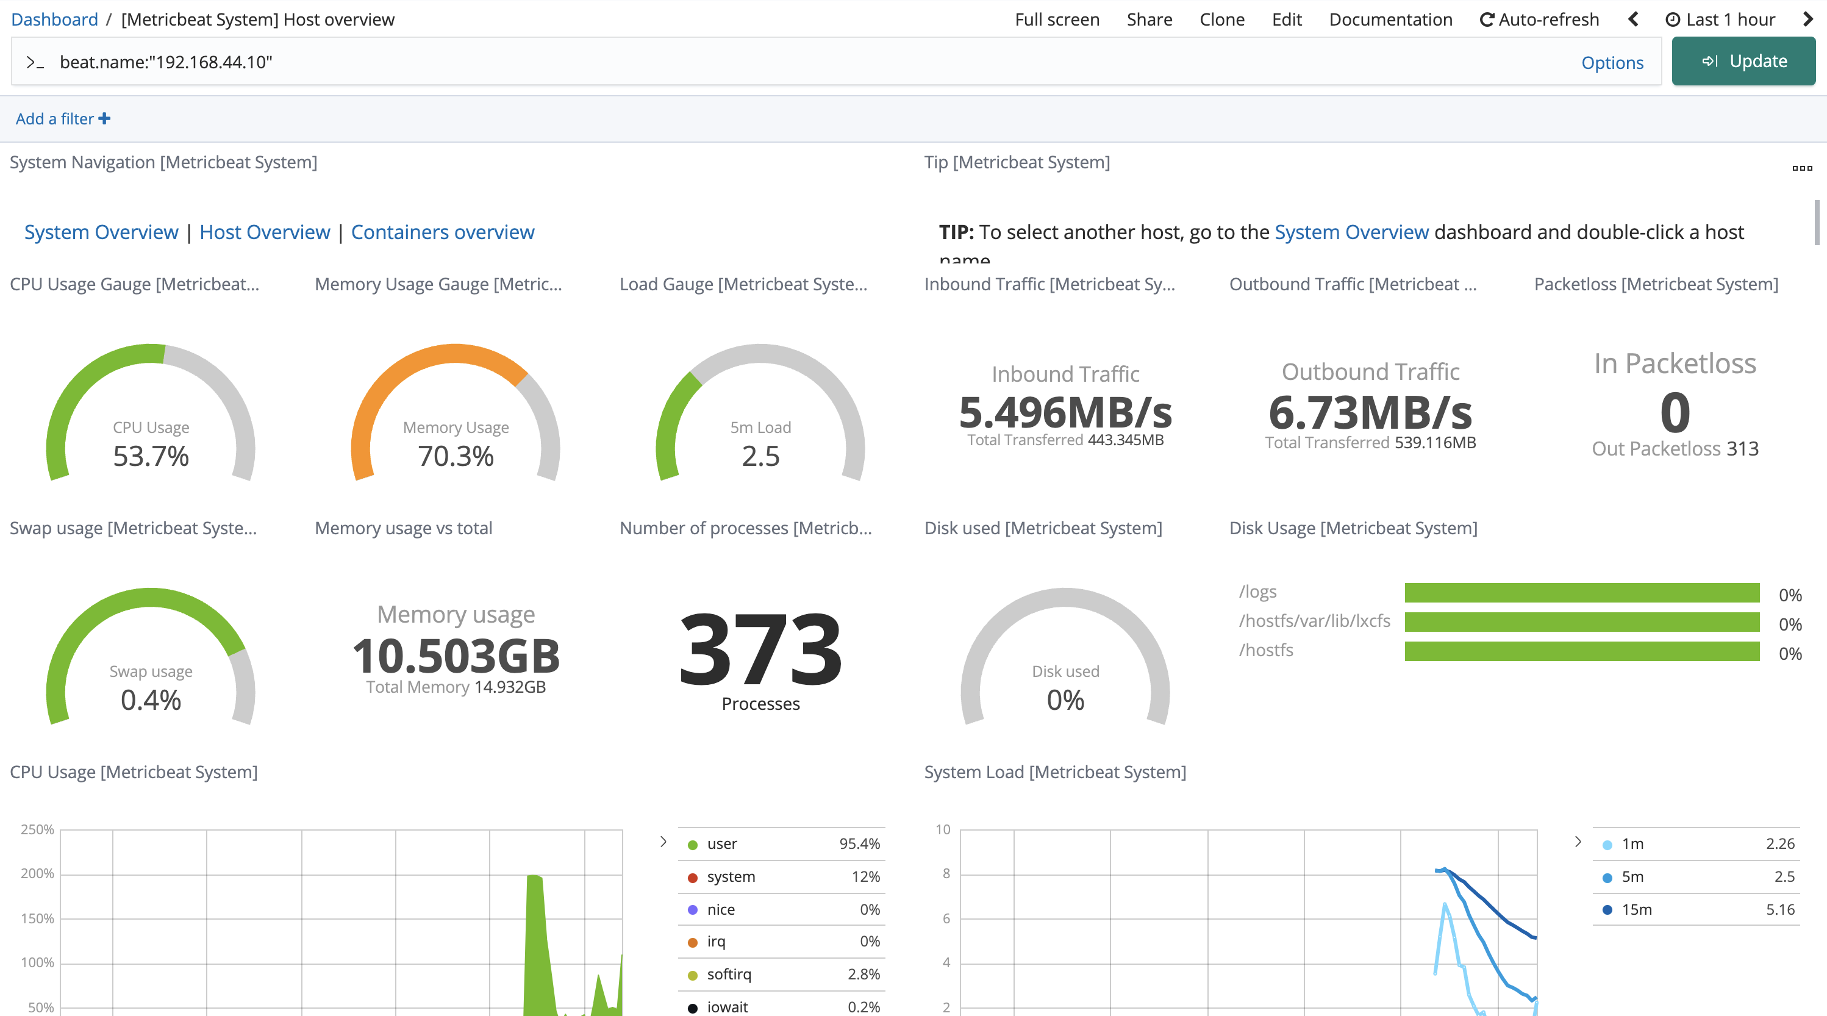1827x1016 pixels.
Task: Open the Host Overview link
Action: (x=265, y=232)
